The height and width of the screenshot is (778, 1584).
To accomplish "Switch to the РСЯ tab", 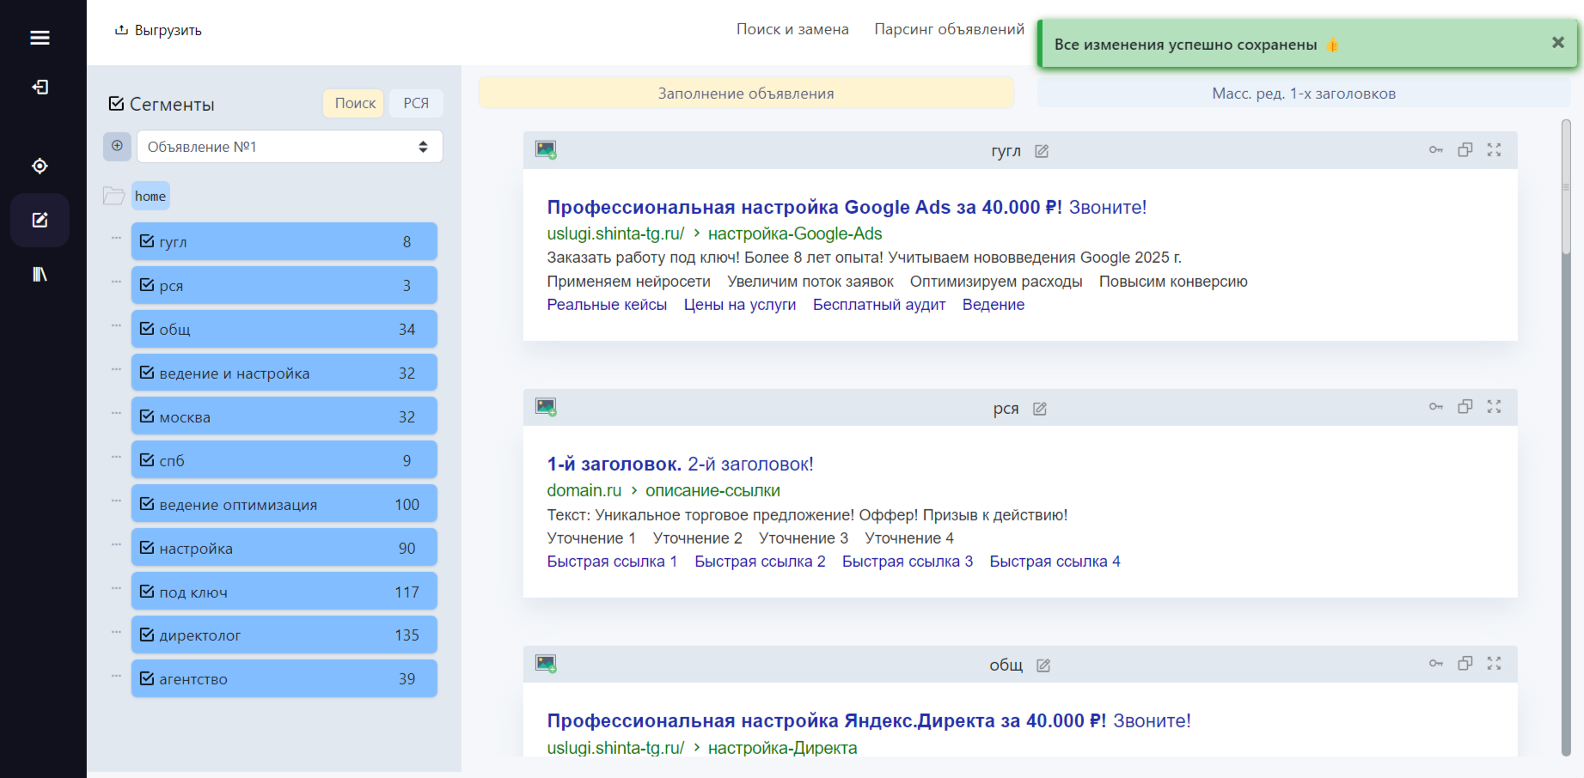I will coord(416,103).
